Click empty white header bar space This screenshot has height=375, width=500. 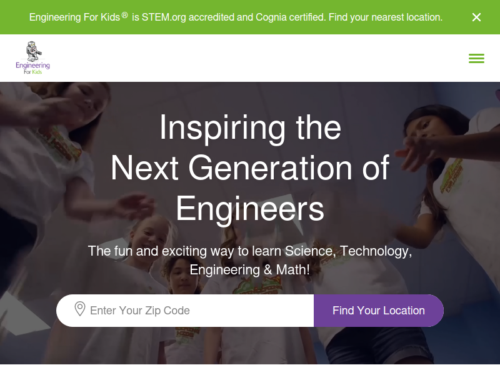pyautogui.click(x=250, y=58)
